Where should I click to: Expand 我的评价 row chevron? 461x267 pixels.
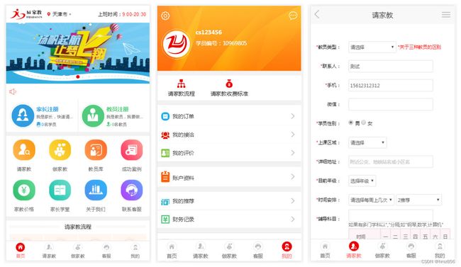(292, 153)
